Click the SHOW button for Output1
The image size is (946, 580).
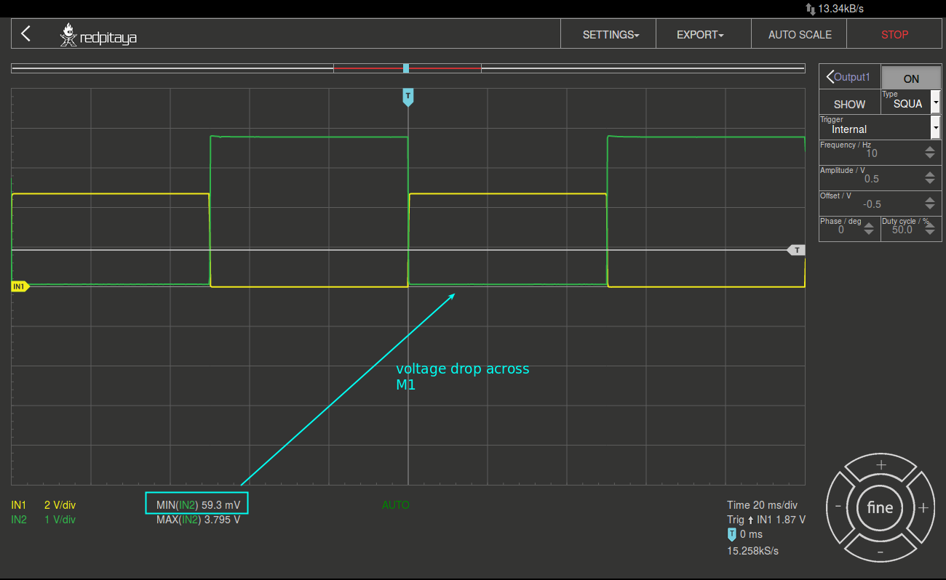(x=849, y=104)
